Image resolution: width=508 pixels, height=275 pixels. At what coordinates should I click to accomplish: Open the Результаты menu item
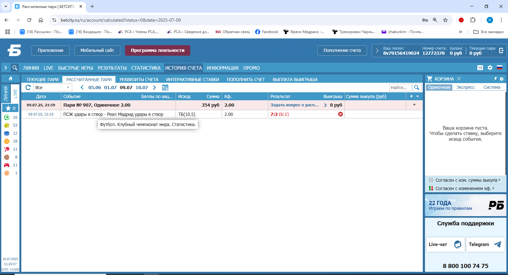[x=112, y=68]
